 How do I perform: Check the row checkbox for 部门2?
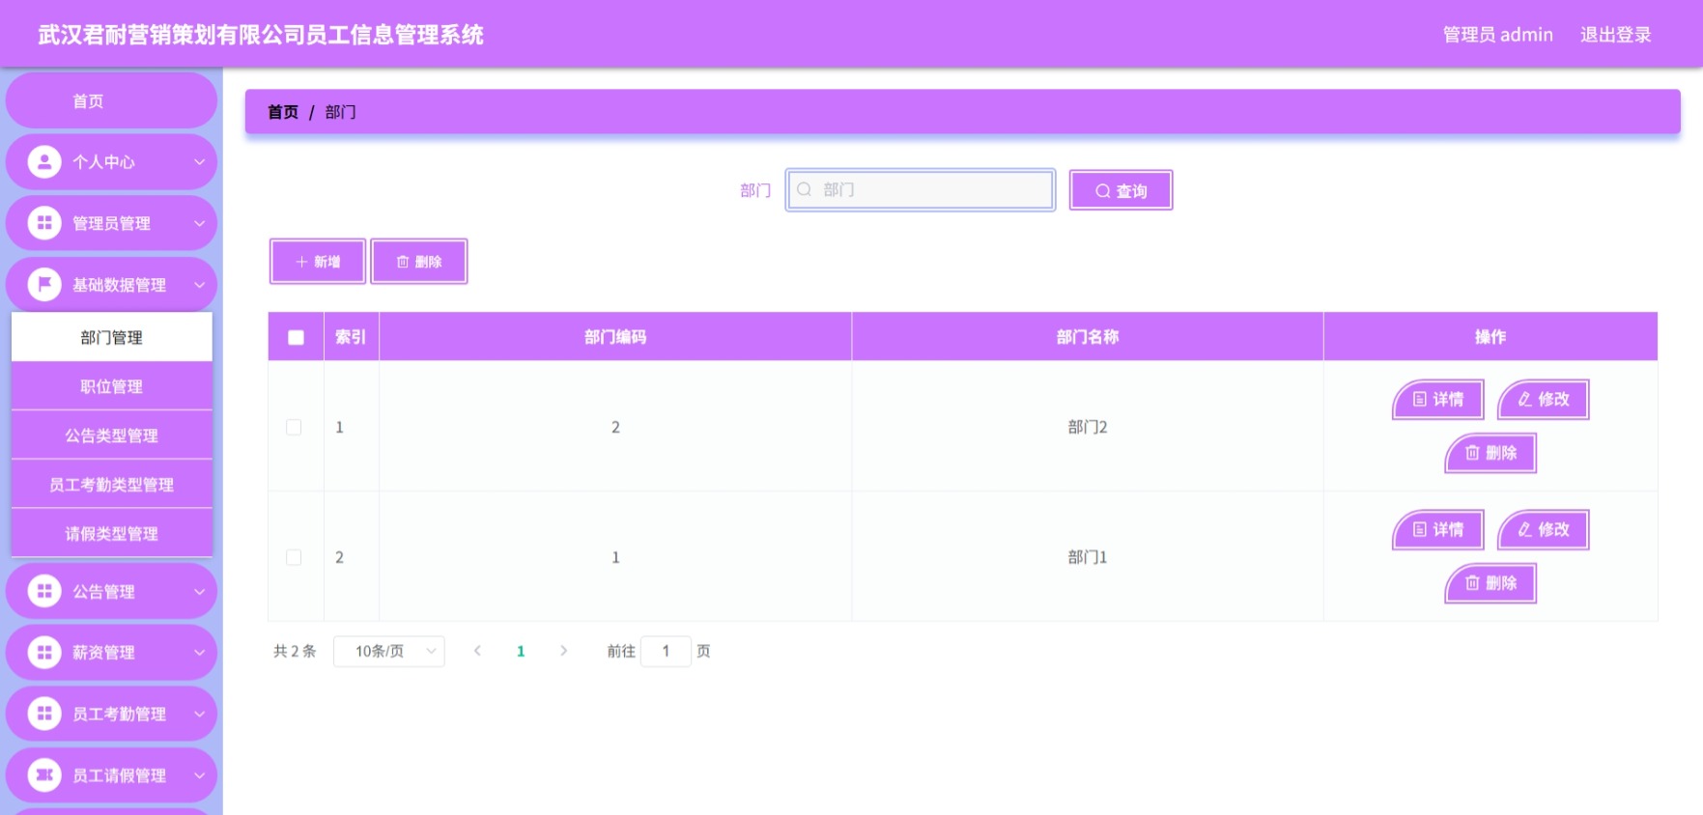[x=294, y=427]
